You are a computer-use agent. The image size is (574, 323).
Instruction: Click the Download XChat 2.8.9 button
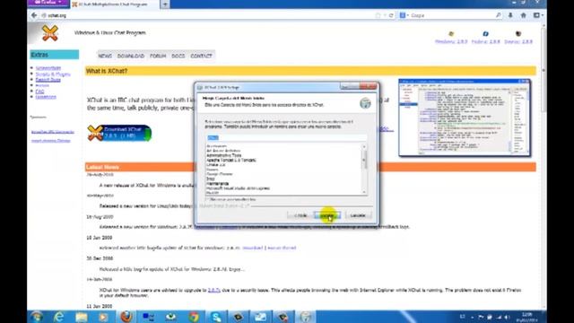(119, 133)
